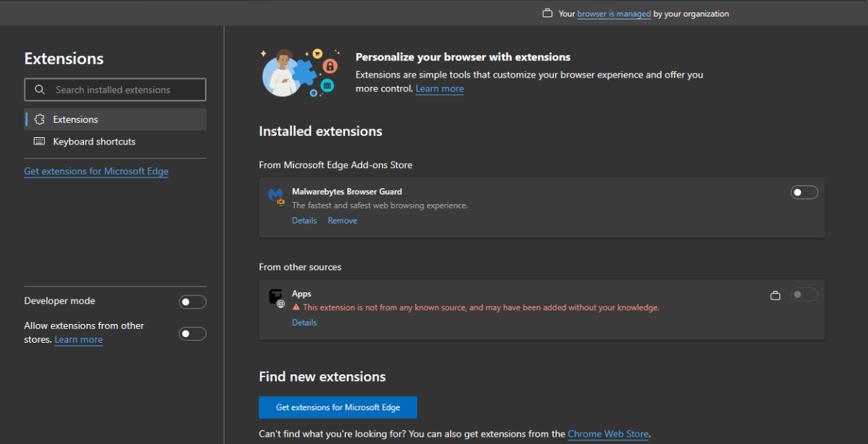Click the magnifier icon in search box
The width and height of the screenshot is (868, 444).
pyautogui.click(x=40, y=90)
